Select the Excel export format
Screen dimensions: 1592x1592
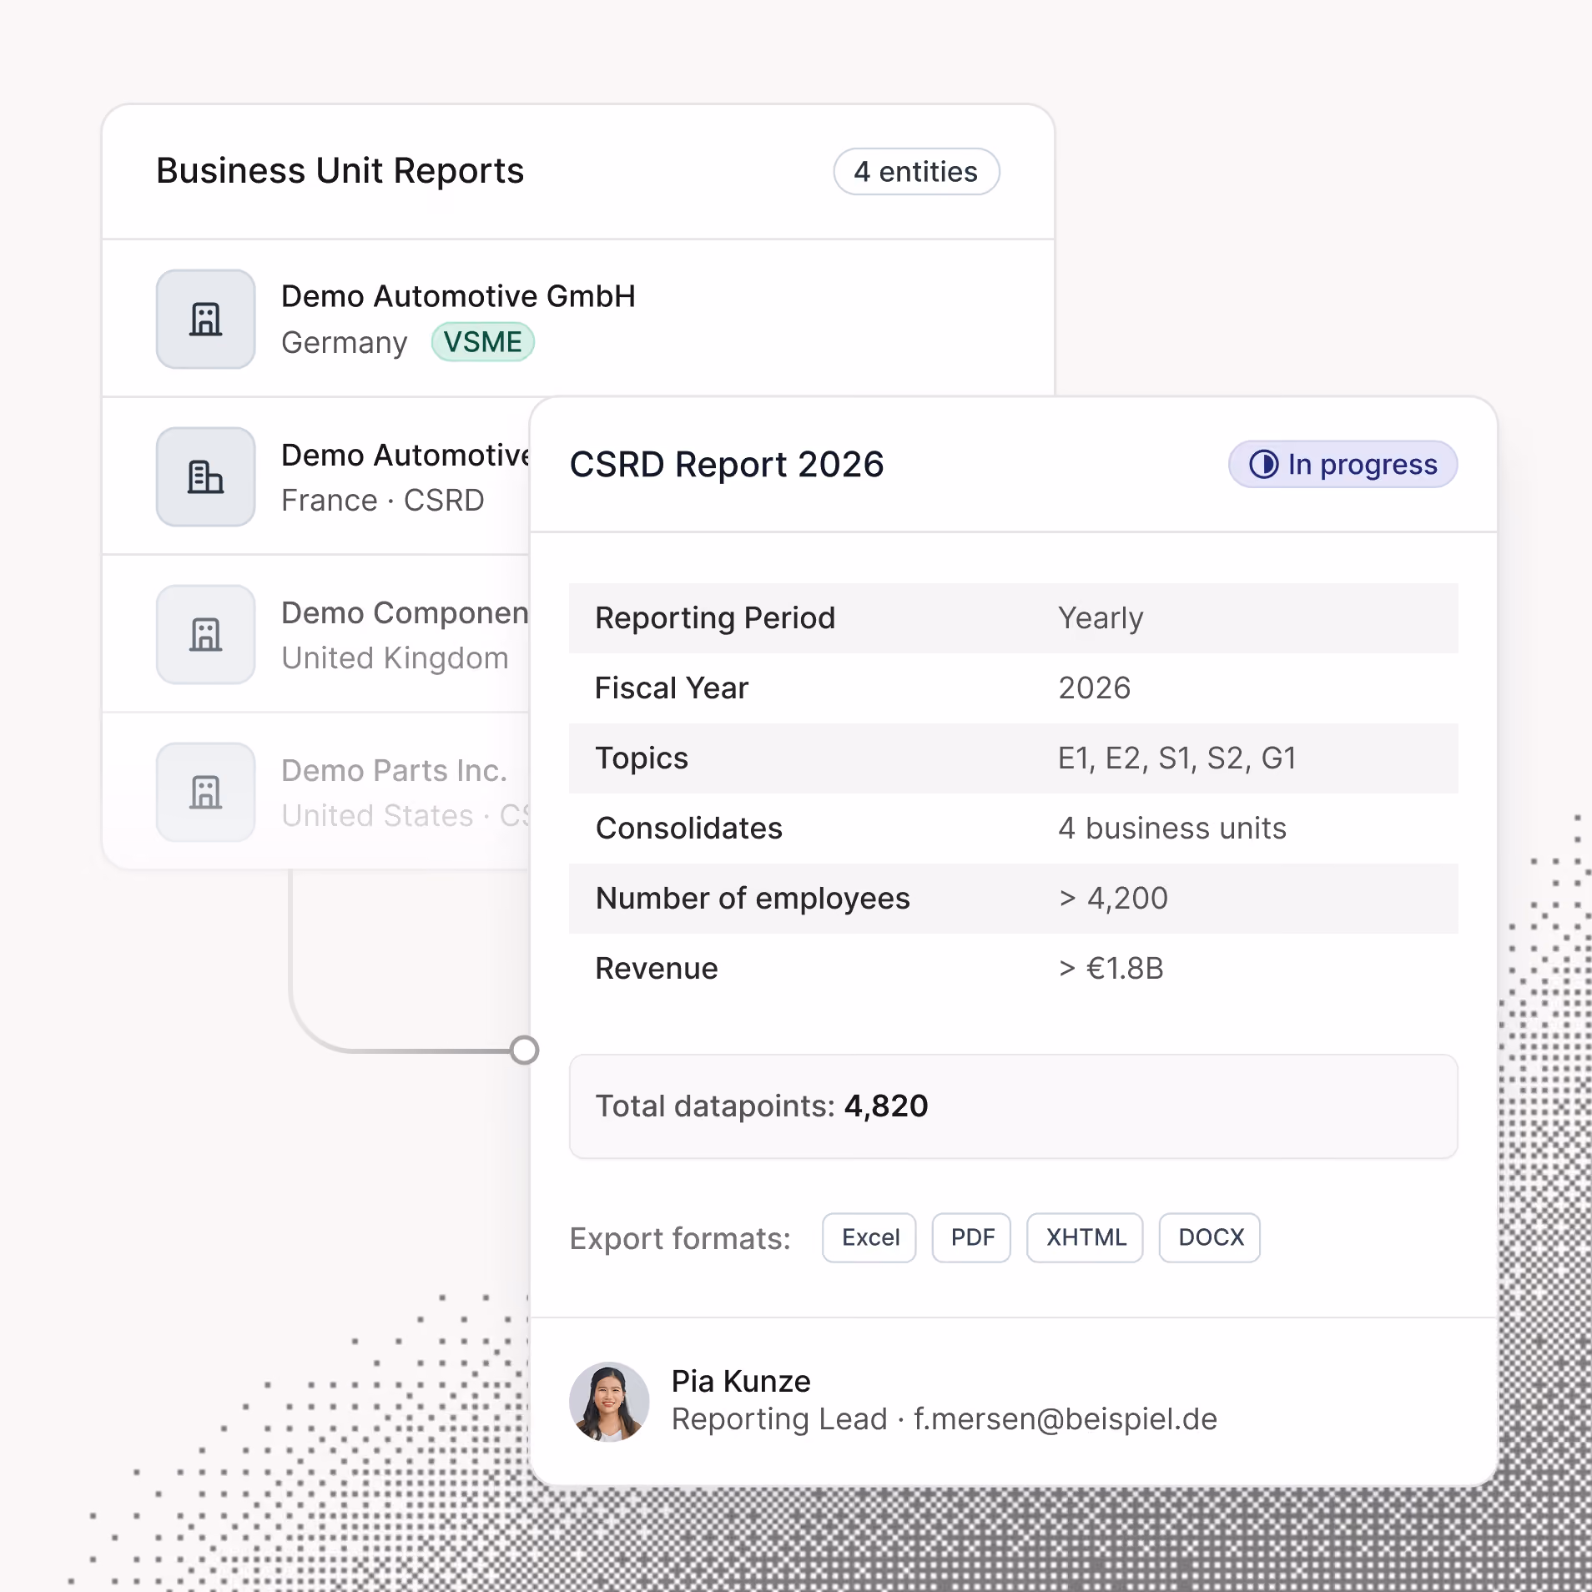869,1237
